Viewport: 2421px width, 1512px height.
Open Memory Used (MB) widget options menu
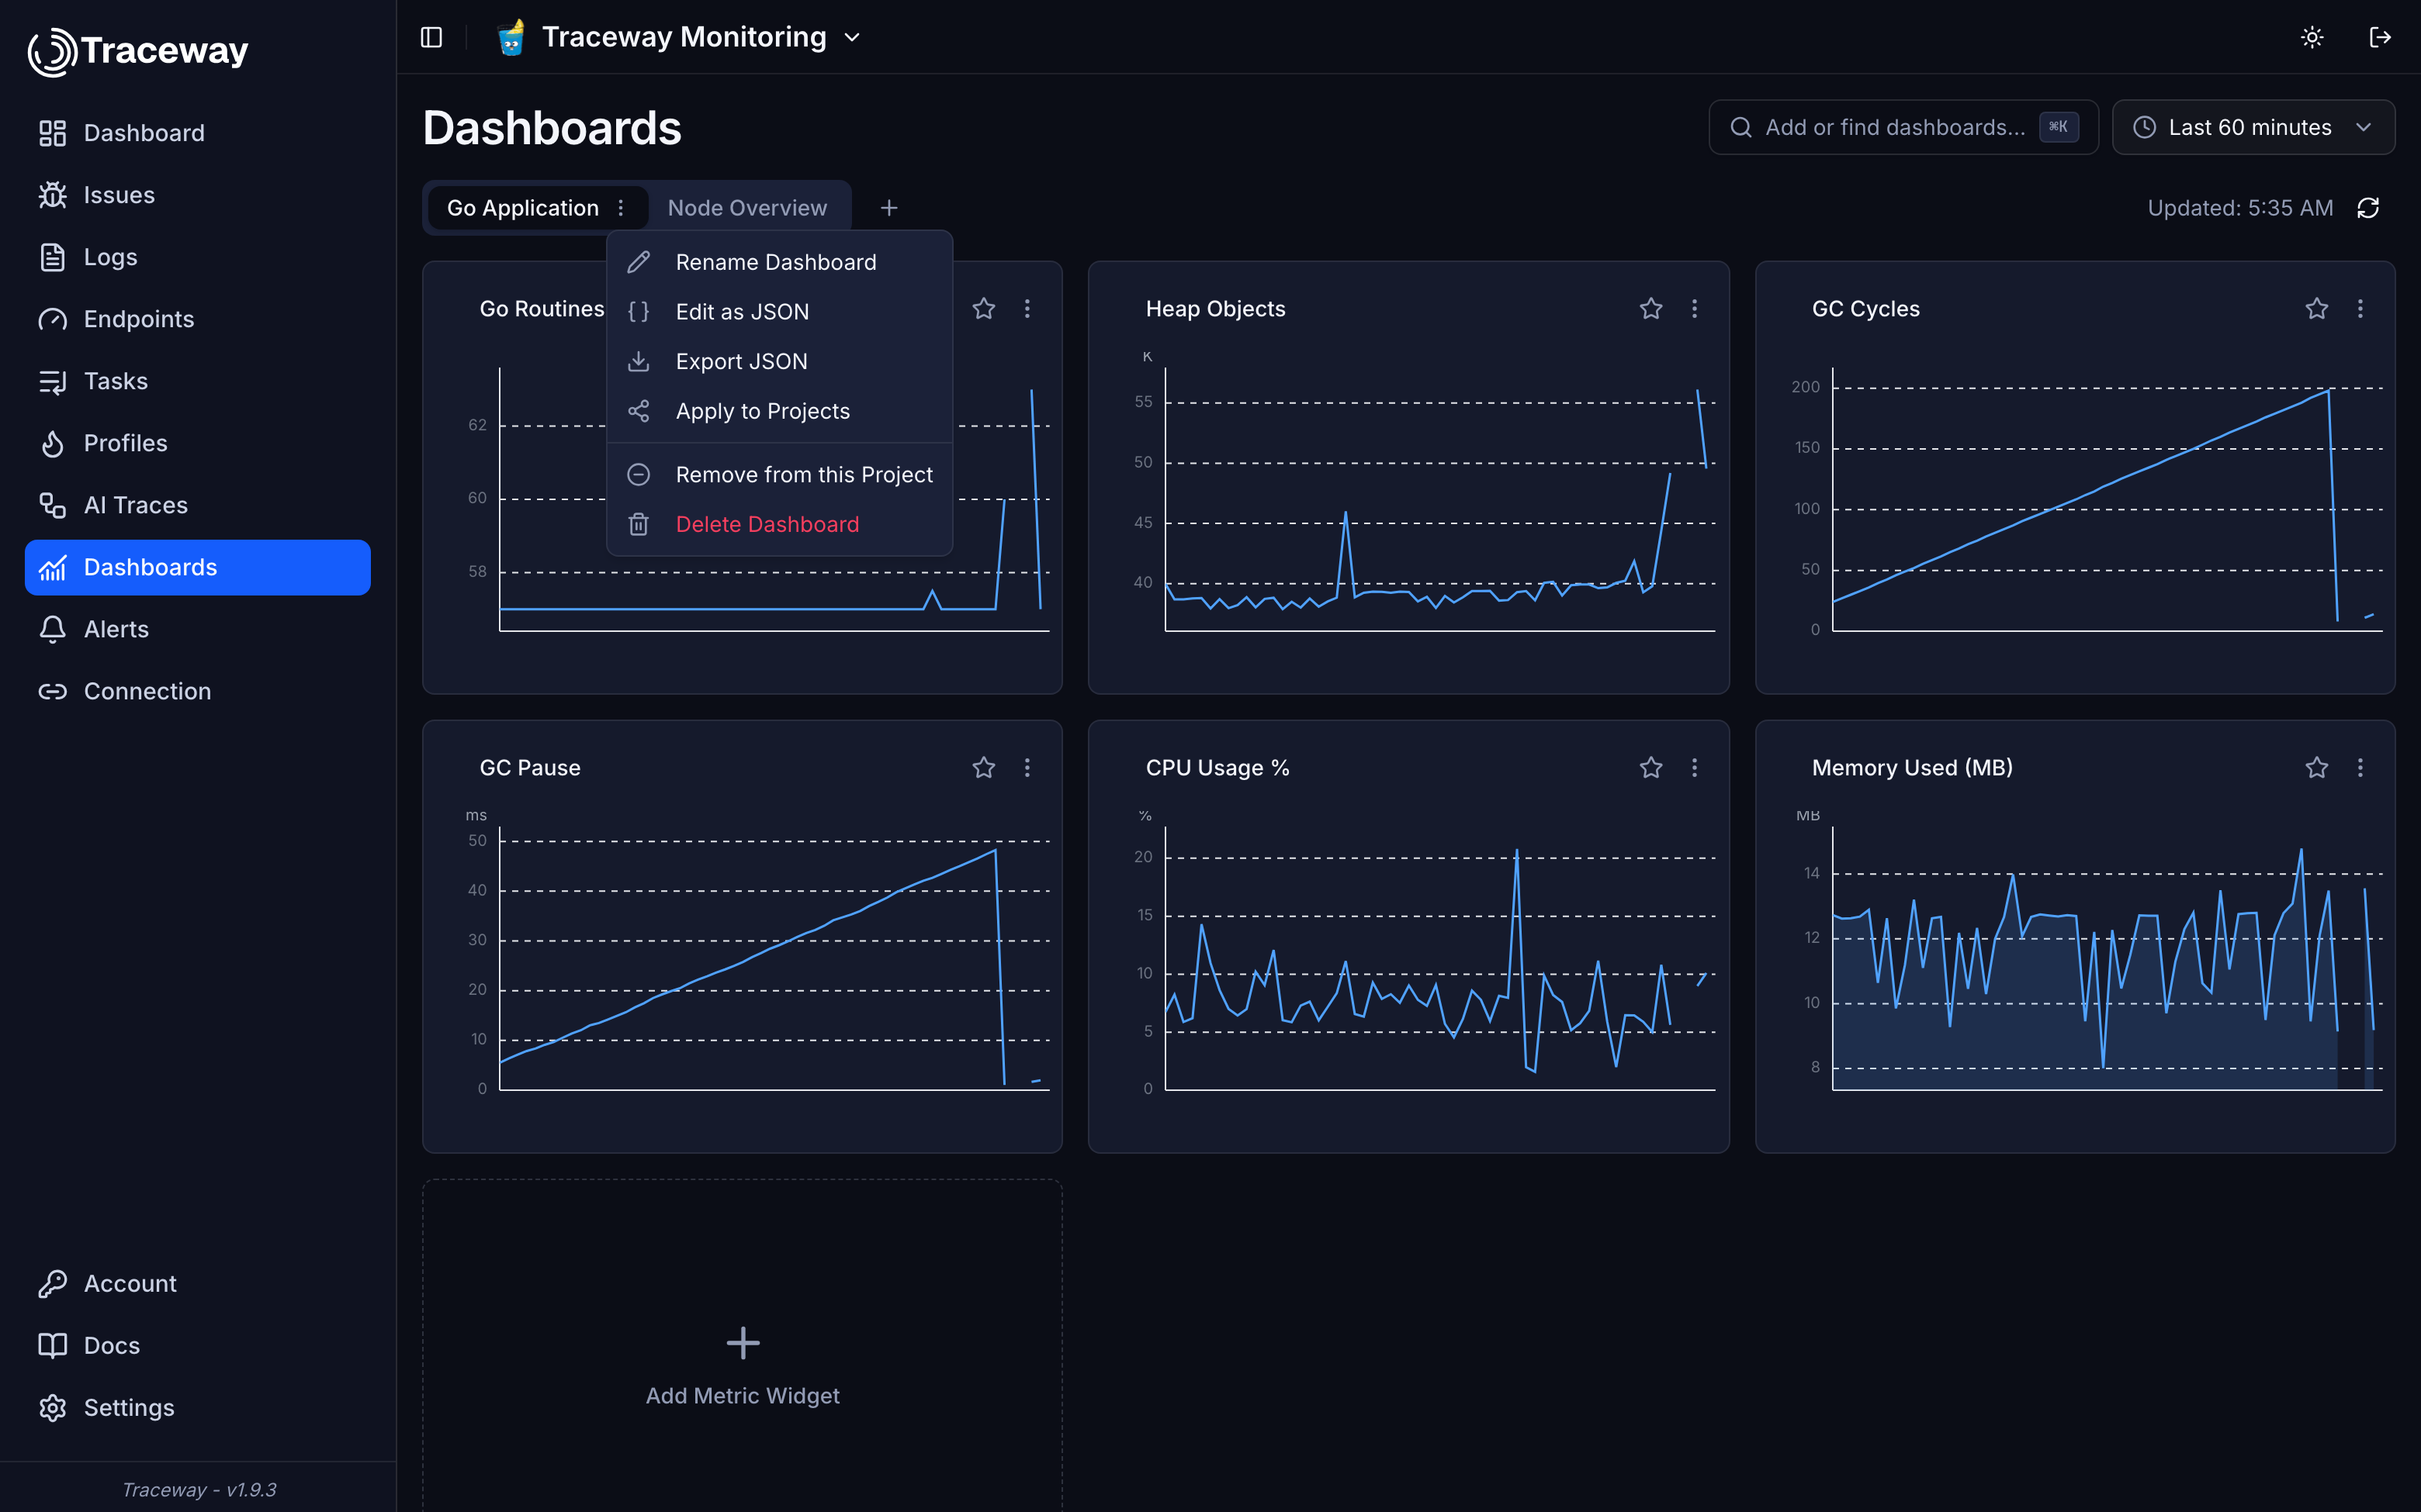pyautogui.click(x=2360, y=768)
